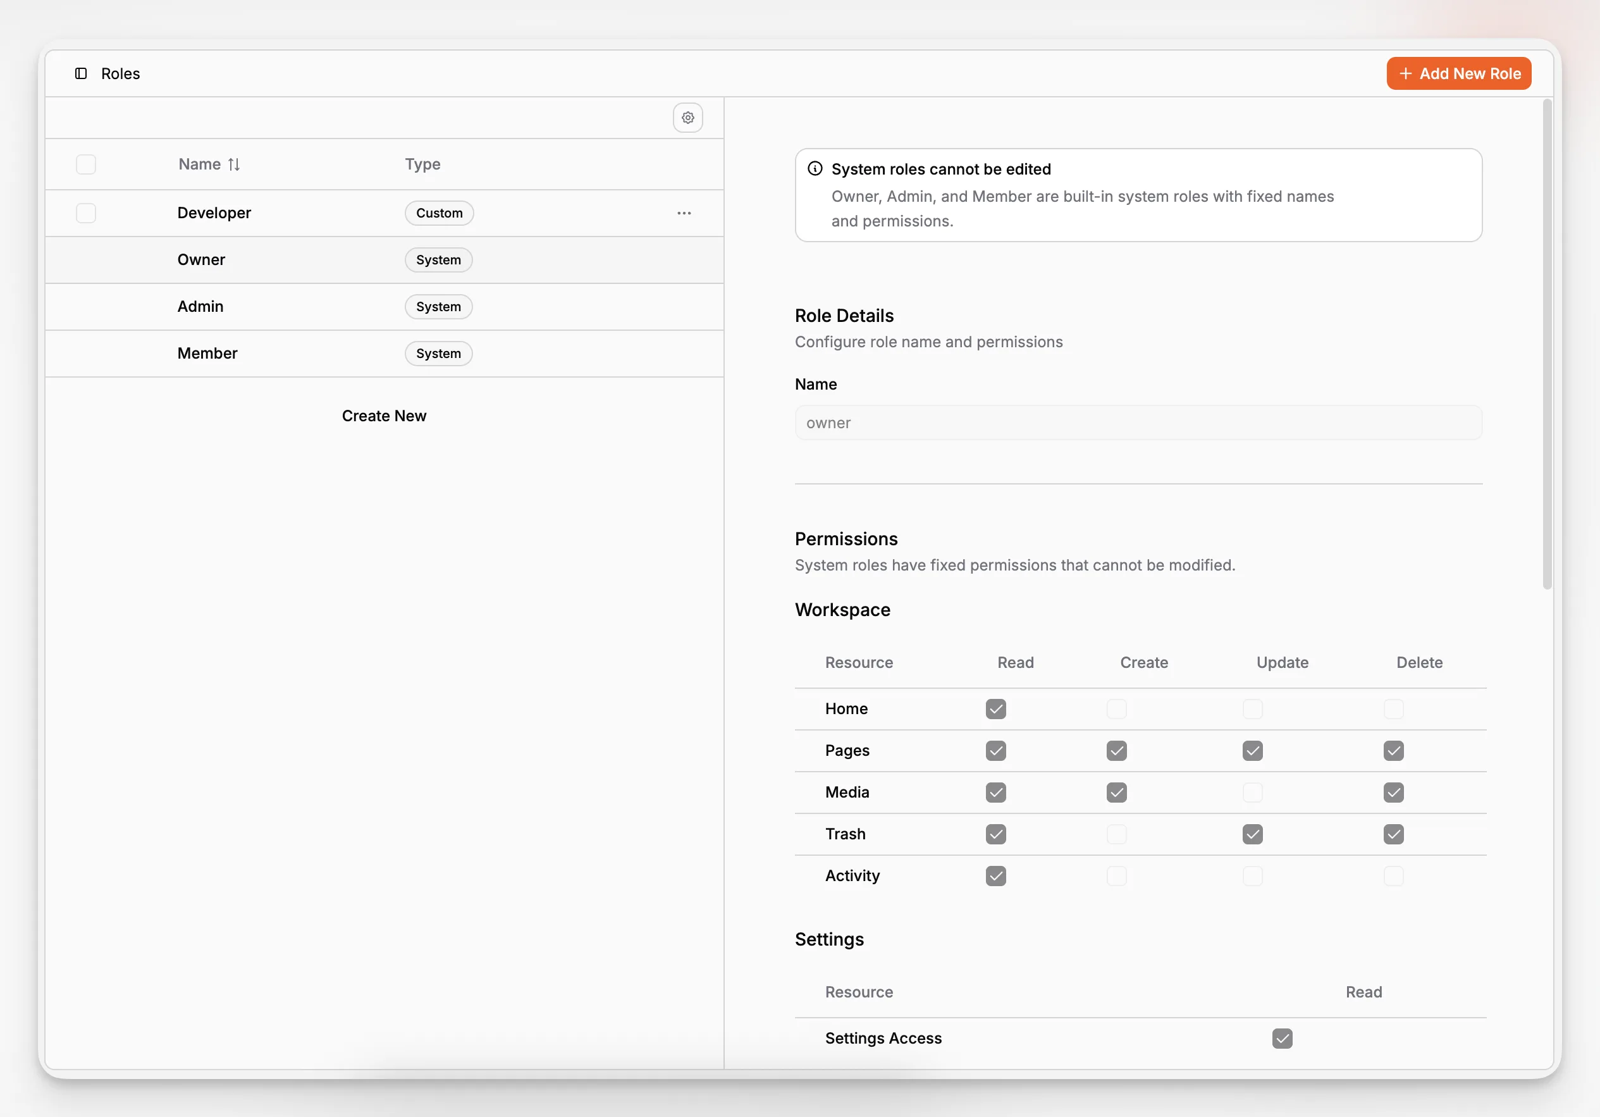Click the Home resource label
The width and height of the screenshot is (1600, 1117).
click(846, 708)
